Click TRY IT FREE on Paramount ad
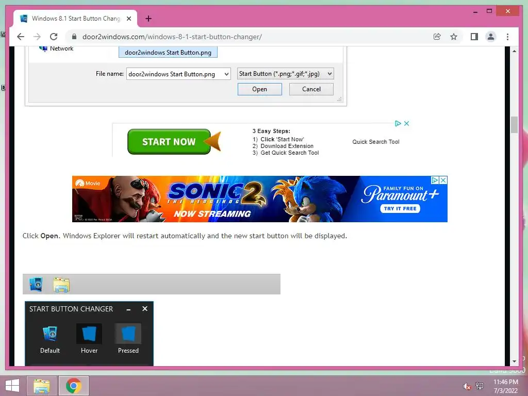The width and height of the screenshot is (528, 396). pyautogui.click(x=400, y=209)
